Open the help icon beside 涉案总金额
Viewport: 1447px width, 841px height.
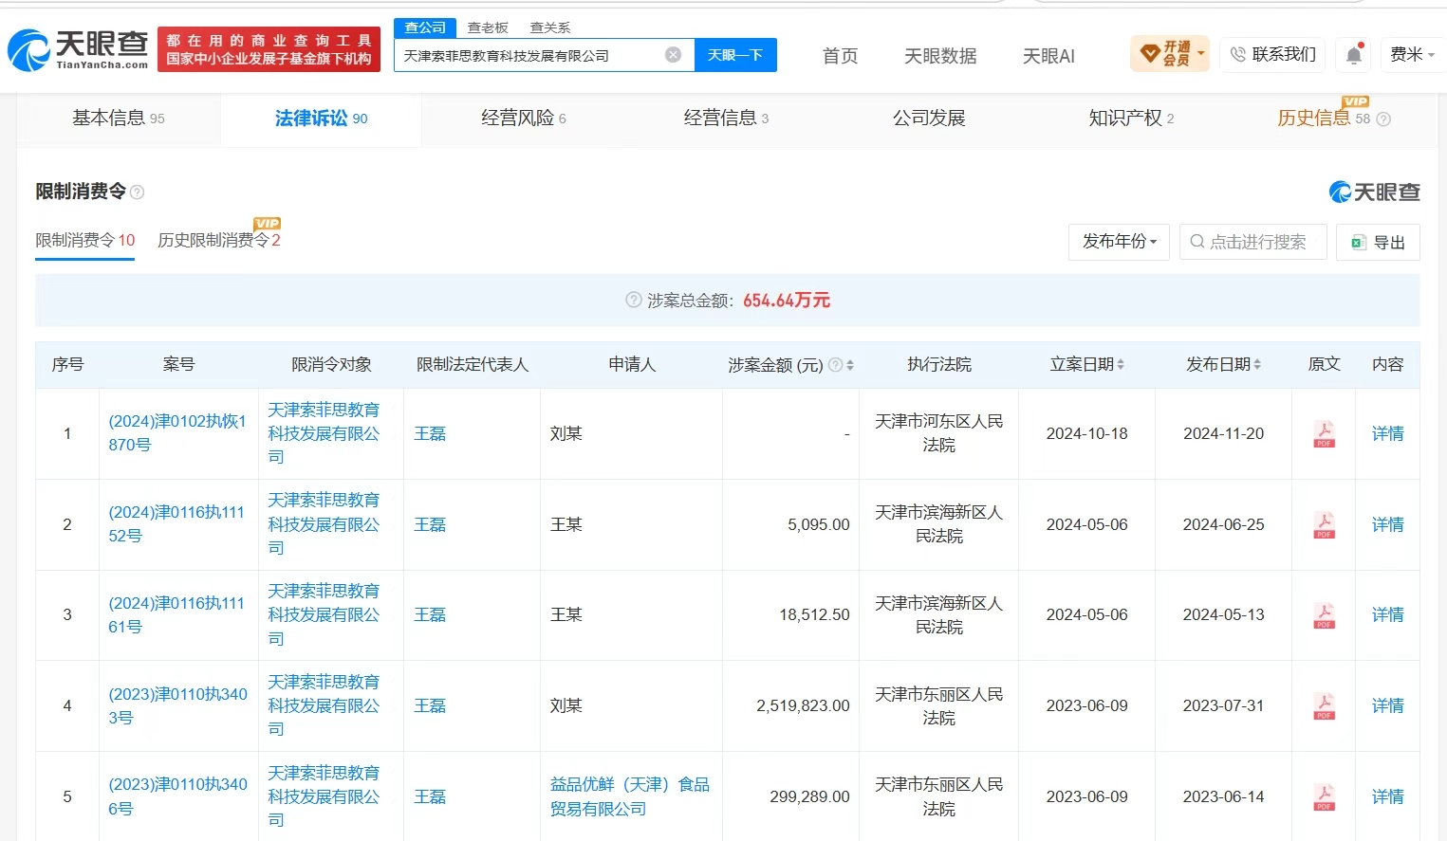[x=634, y=301]
